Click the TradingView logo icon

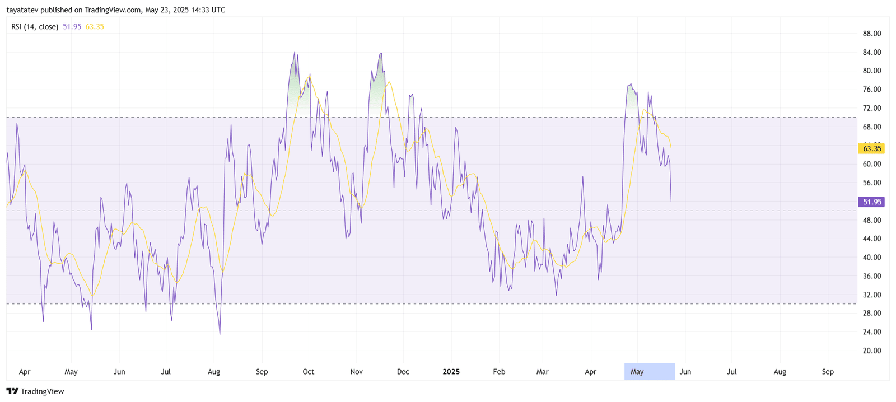click(12, 391)
